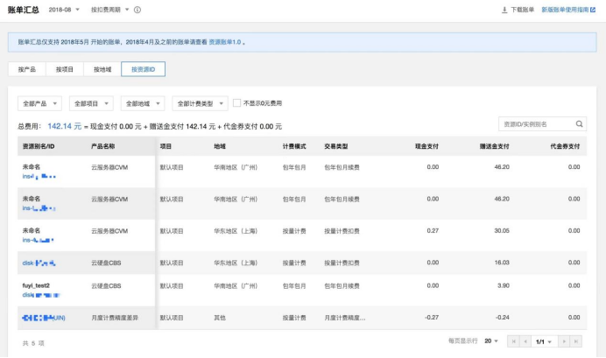
Task: Click the search magnifier icon
Action: 579,124
